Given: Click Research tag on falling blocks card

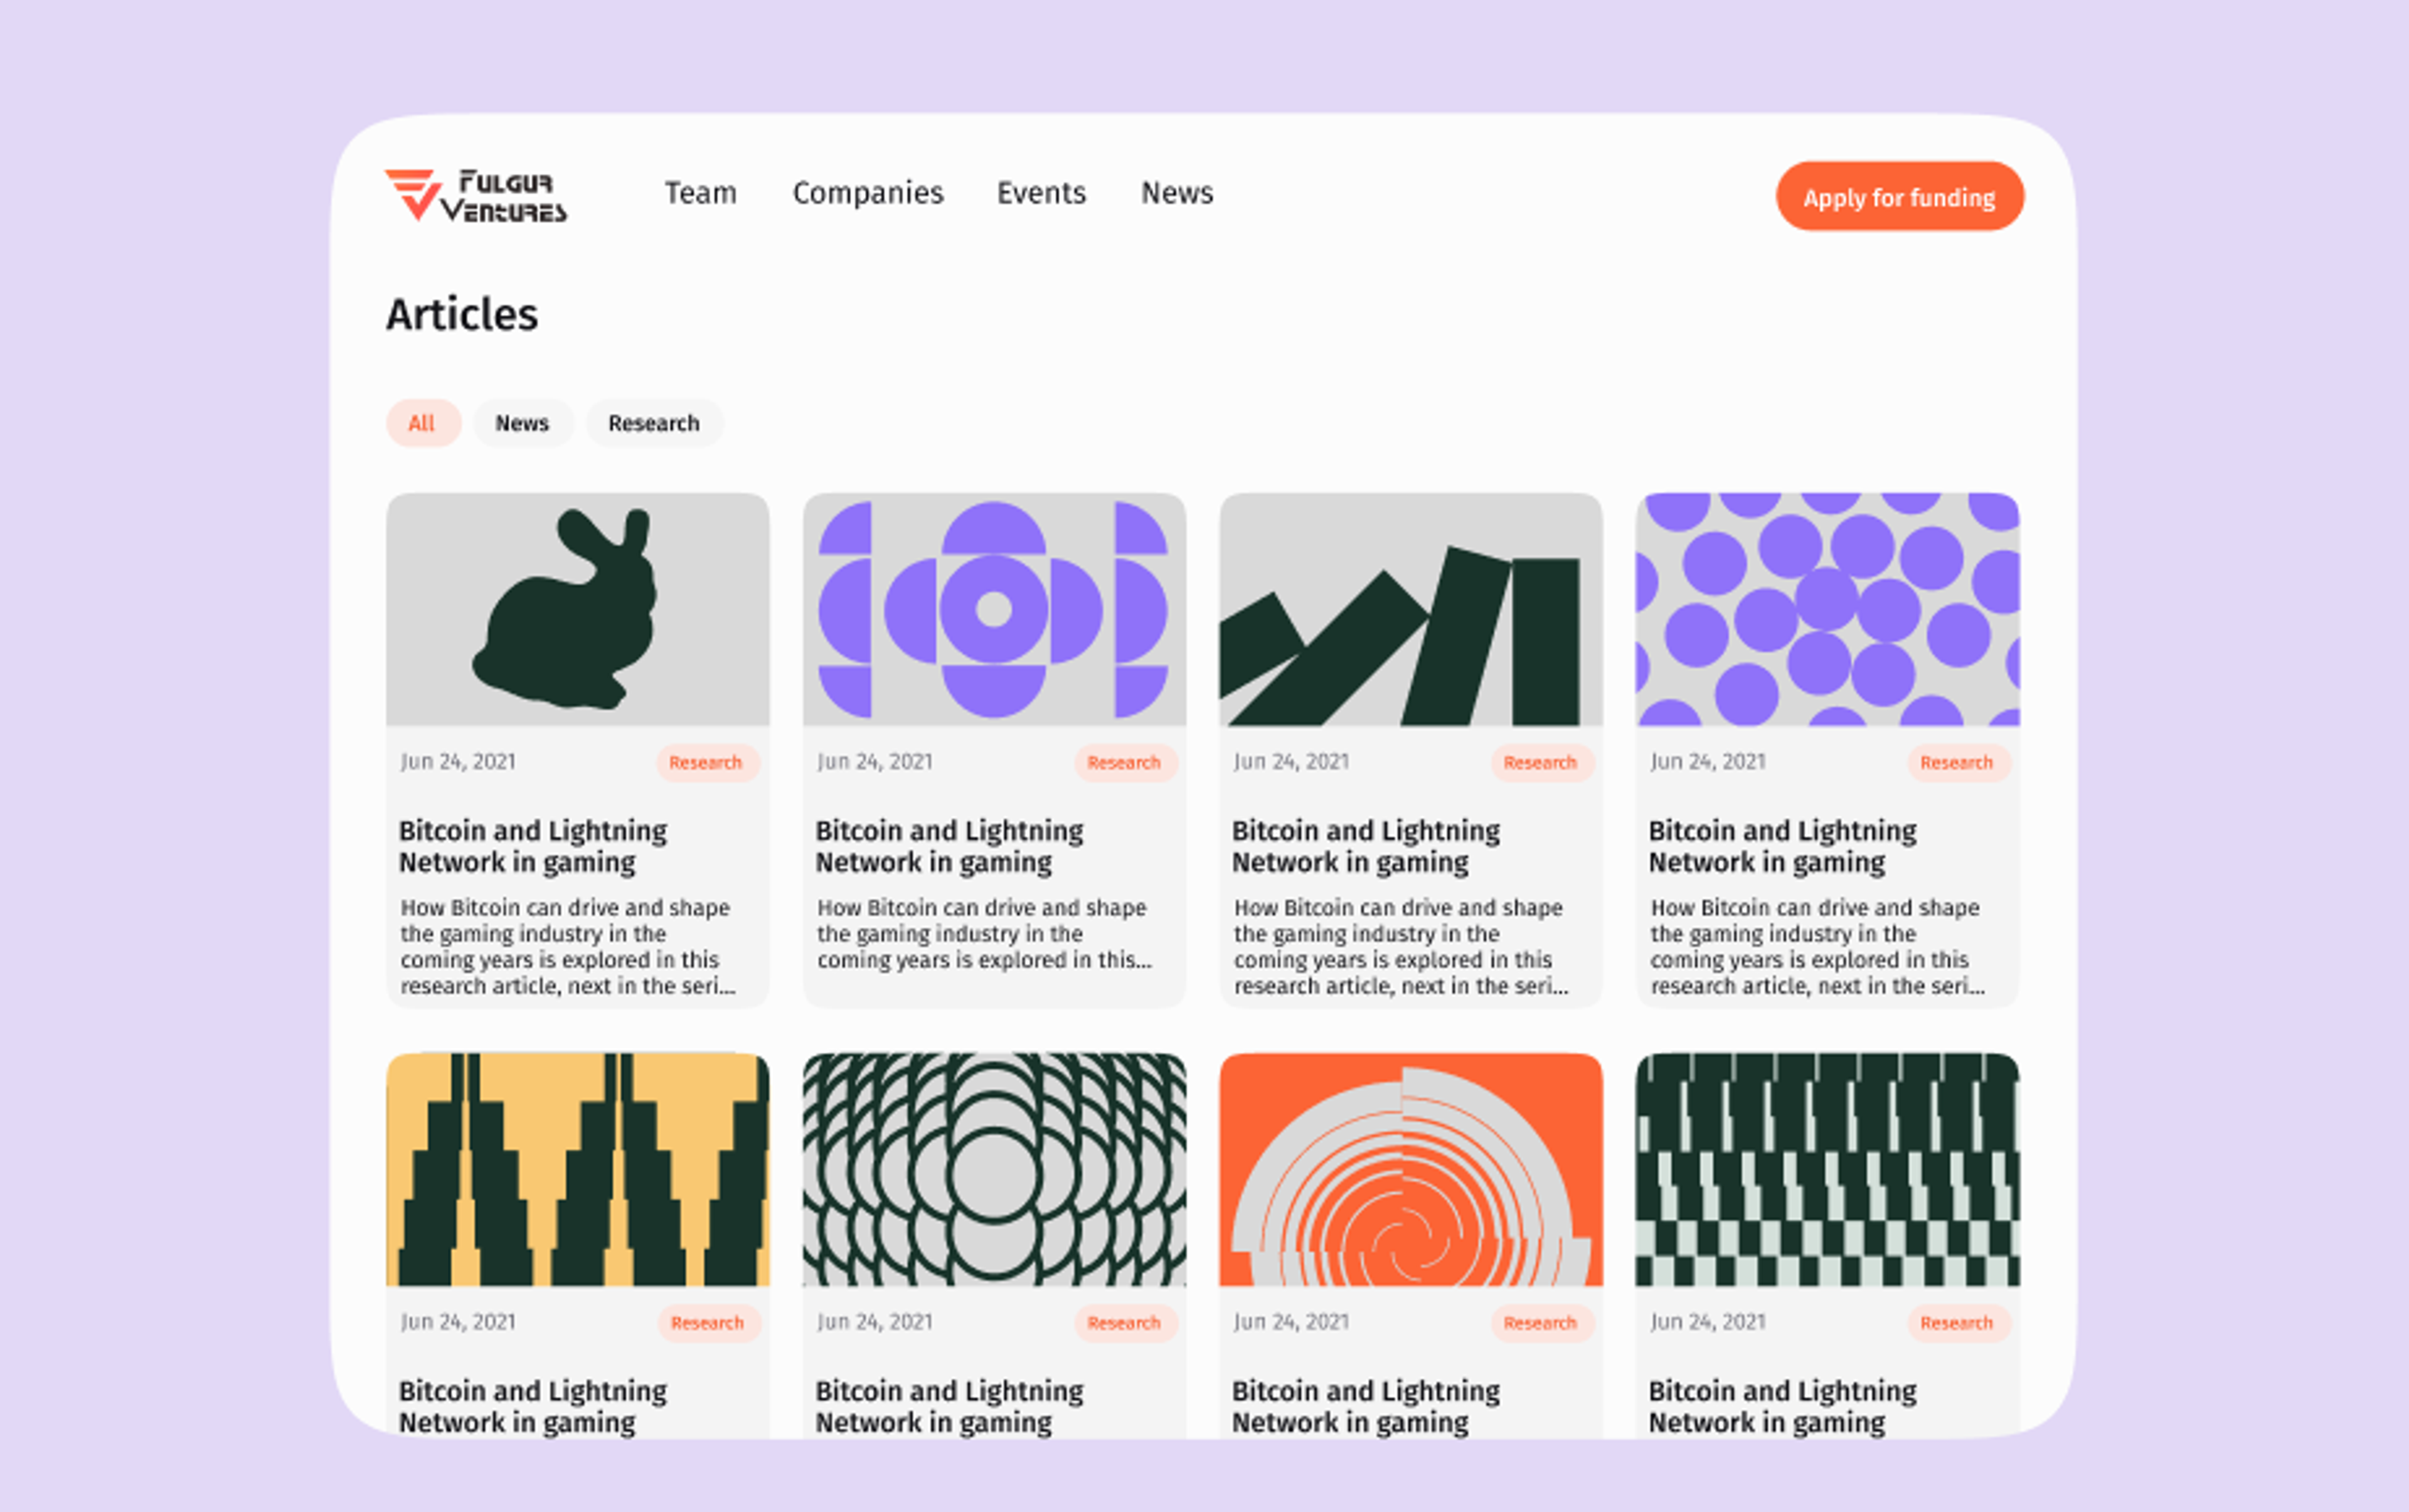Looking at the screenshot, I should pos(1541,763).
